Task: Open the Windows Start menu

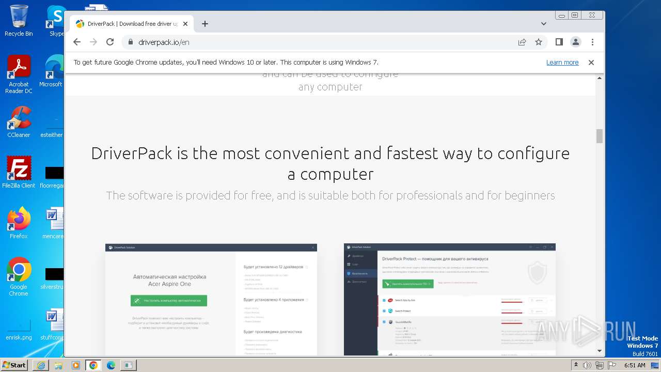Action: (x=14, y=365)
